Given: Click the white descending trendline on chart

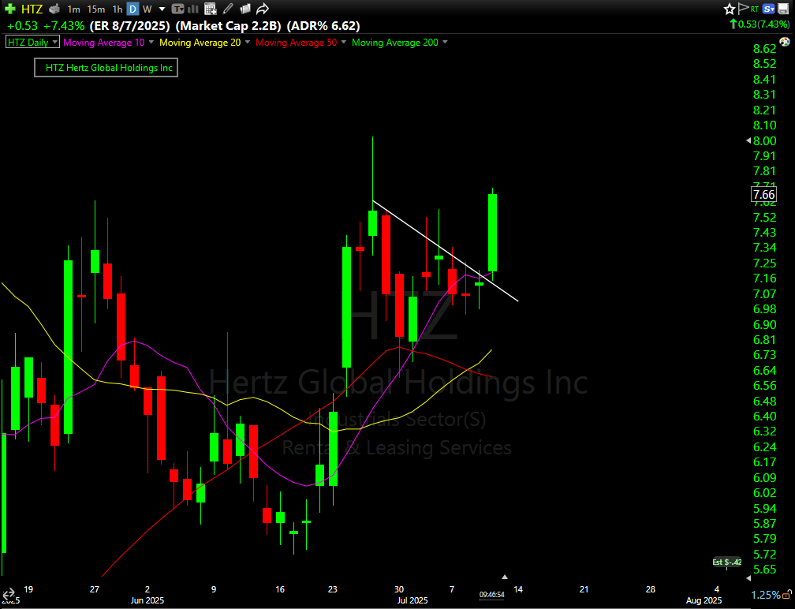Looking at the screenshot, I should click(445, 251).
